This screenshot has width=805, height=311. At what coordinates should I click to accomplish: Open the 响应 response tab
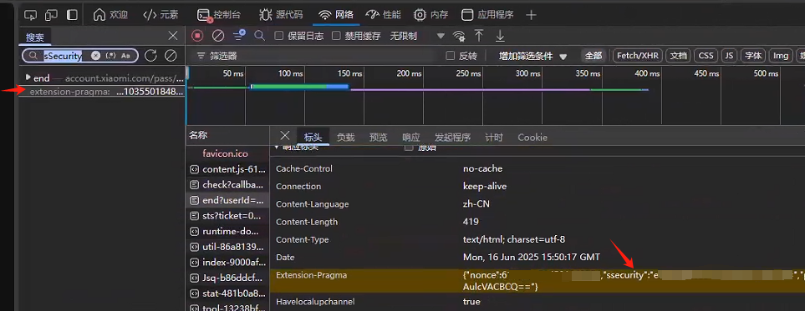coord(410,138)
